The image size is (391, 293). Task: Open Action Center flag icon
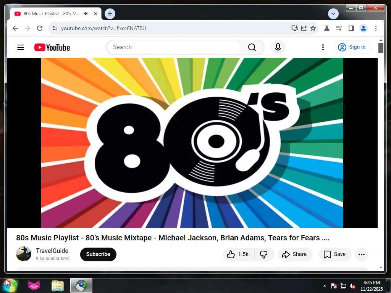334,286
